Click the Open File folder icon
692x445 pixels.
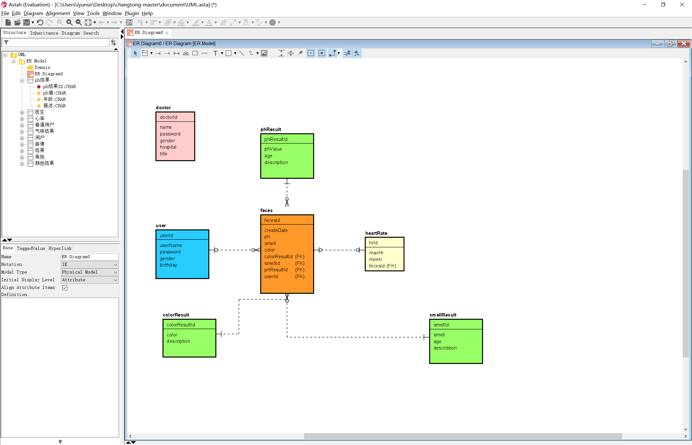(17, 22)
